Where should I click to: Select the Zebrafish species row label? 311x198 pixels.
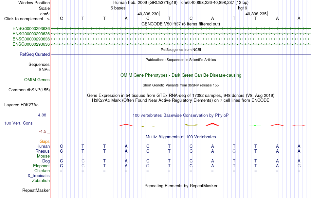pos(41,180)
